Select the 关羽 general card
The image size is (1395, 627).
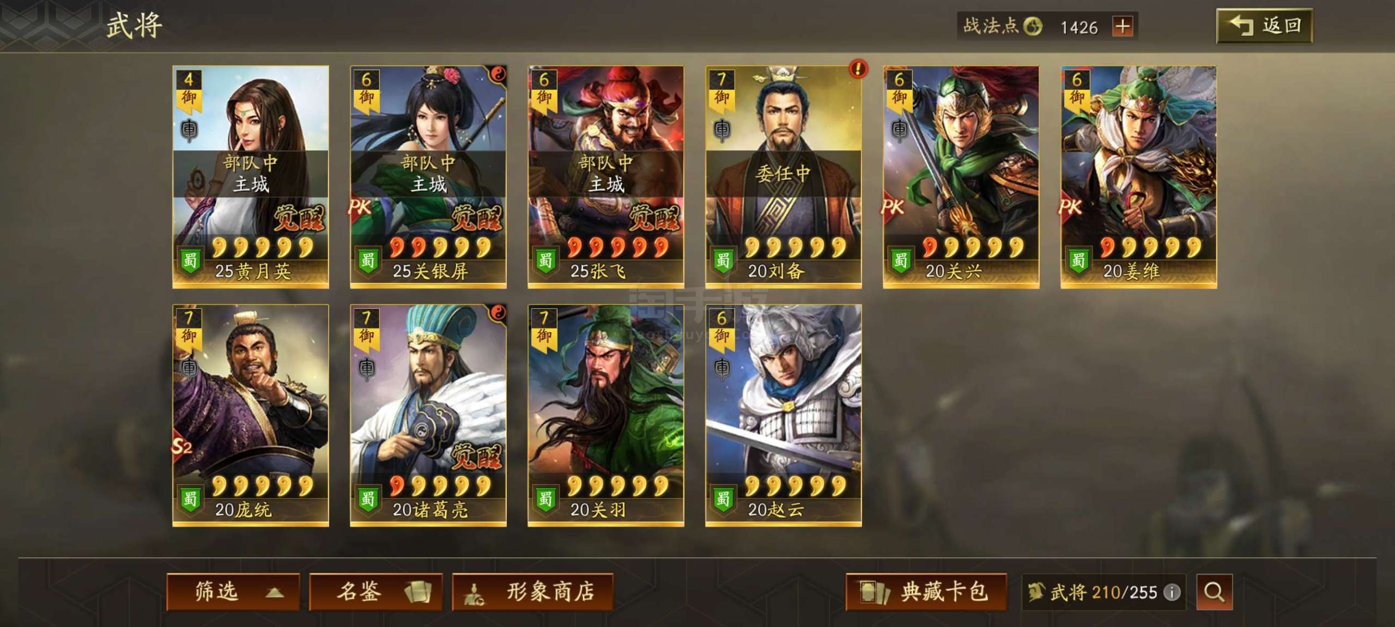pos(606,415)
